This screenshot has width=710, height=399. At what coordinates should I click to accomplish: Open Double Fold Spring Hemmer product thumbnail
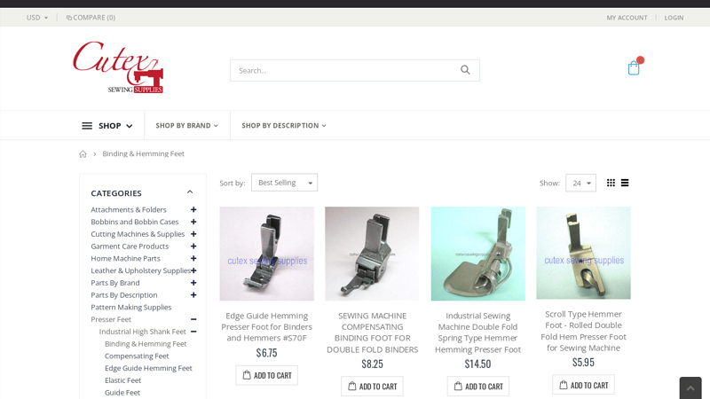[x=477, y=254]
